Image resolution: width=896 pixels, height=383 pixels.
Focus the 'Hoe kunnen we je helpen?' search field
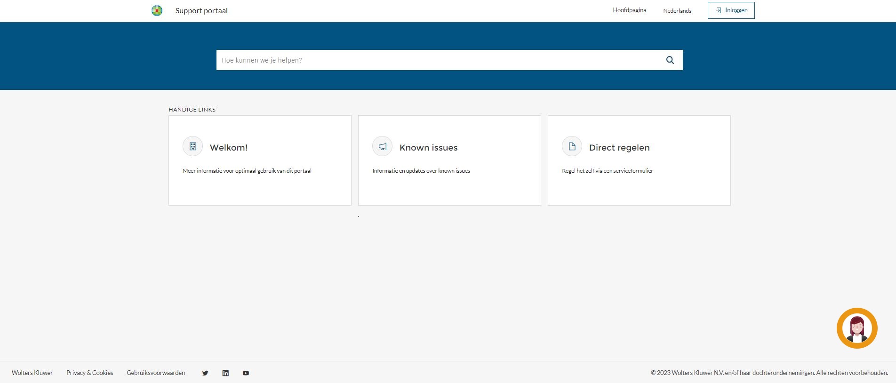449,60
